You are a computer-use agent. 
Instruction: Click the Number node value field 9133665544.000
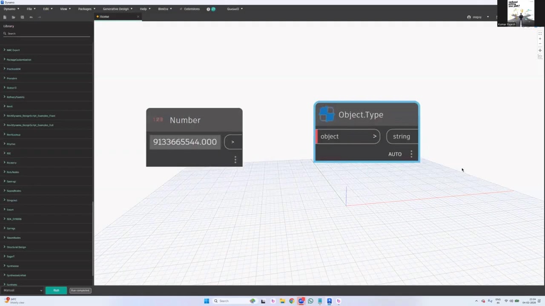click(185, 142)
